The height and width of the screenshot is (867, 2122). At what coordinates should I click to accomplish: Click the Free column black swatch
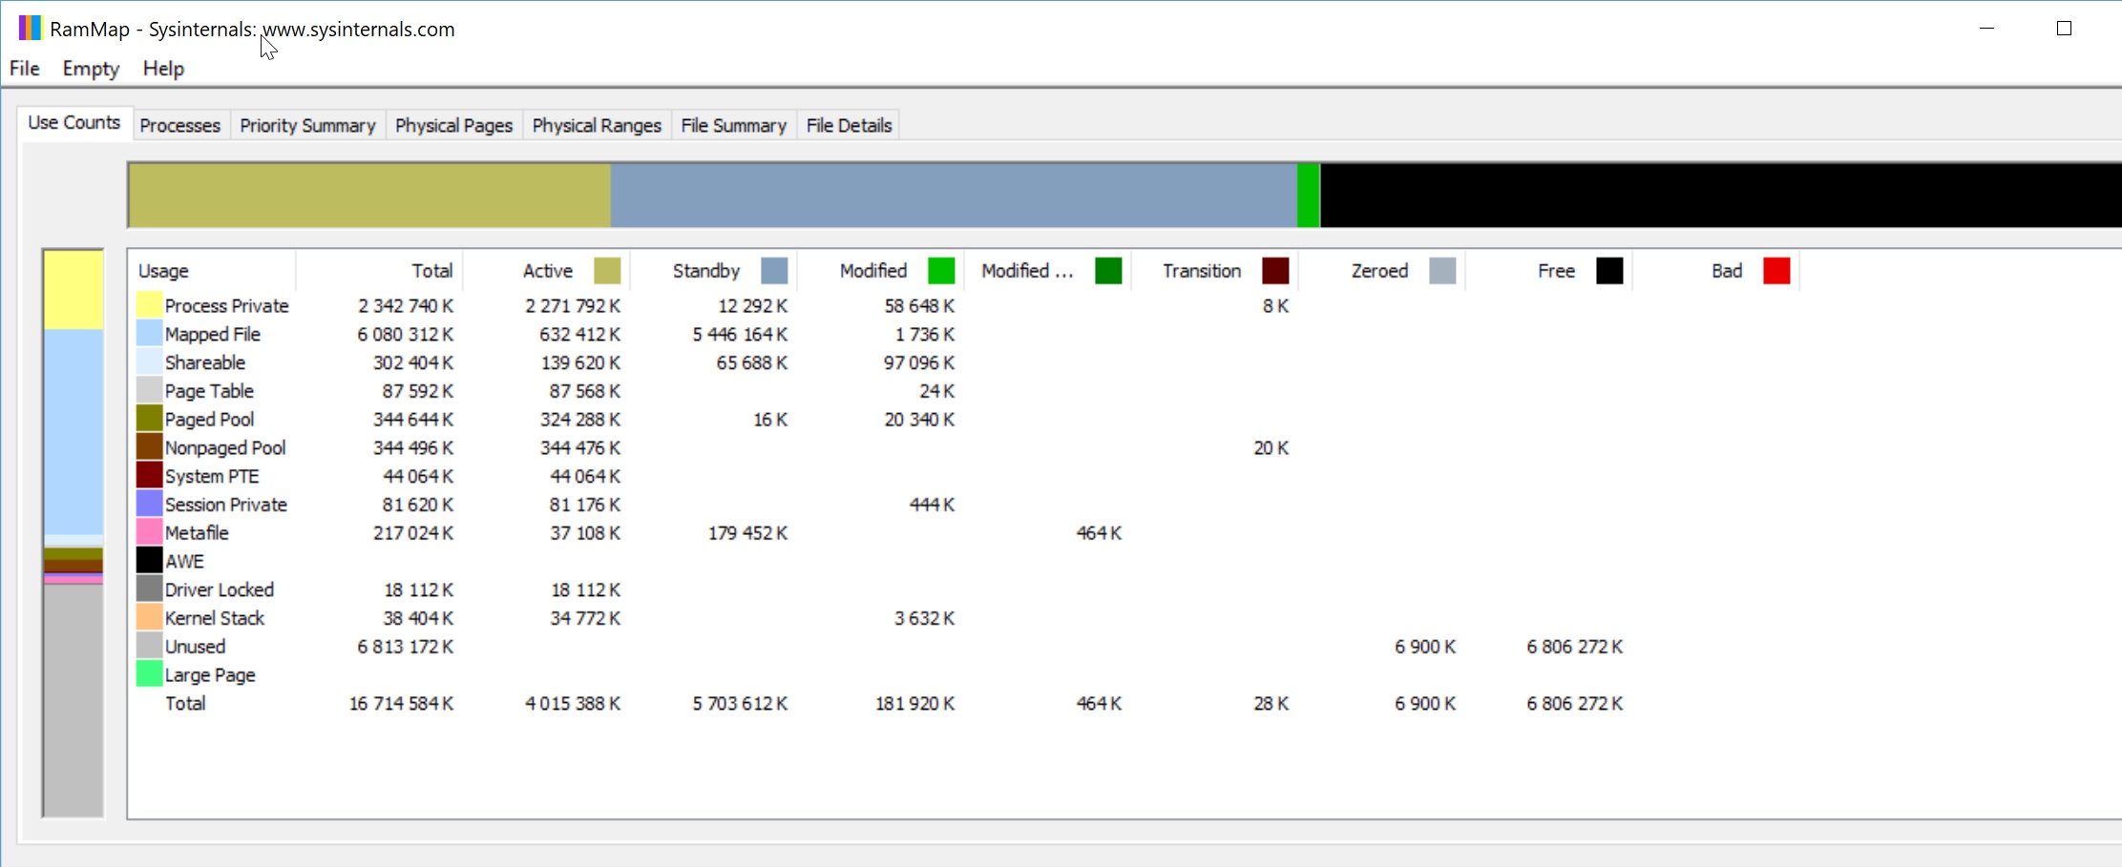click(1609, 271)
